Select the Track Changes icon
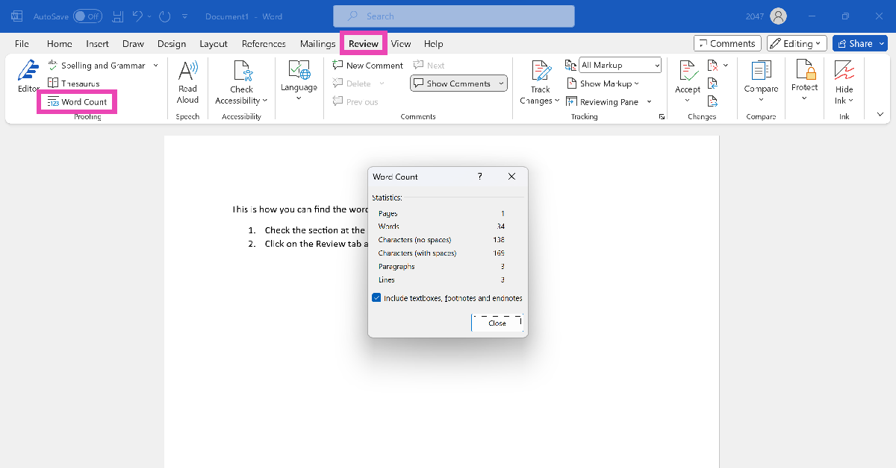896x468 pixels. point(540,72)
